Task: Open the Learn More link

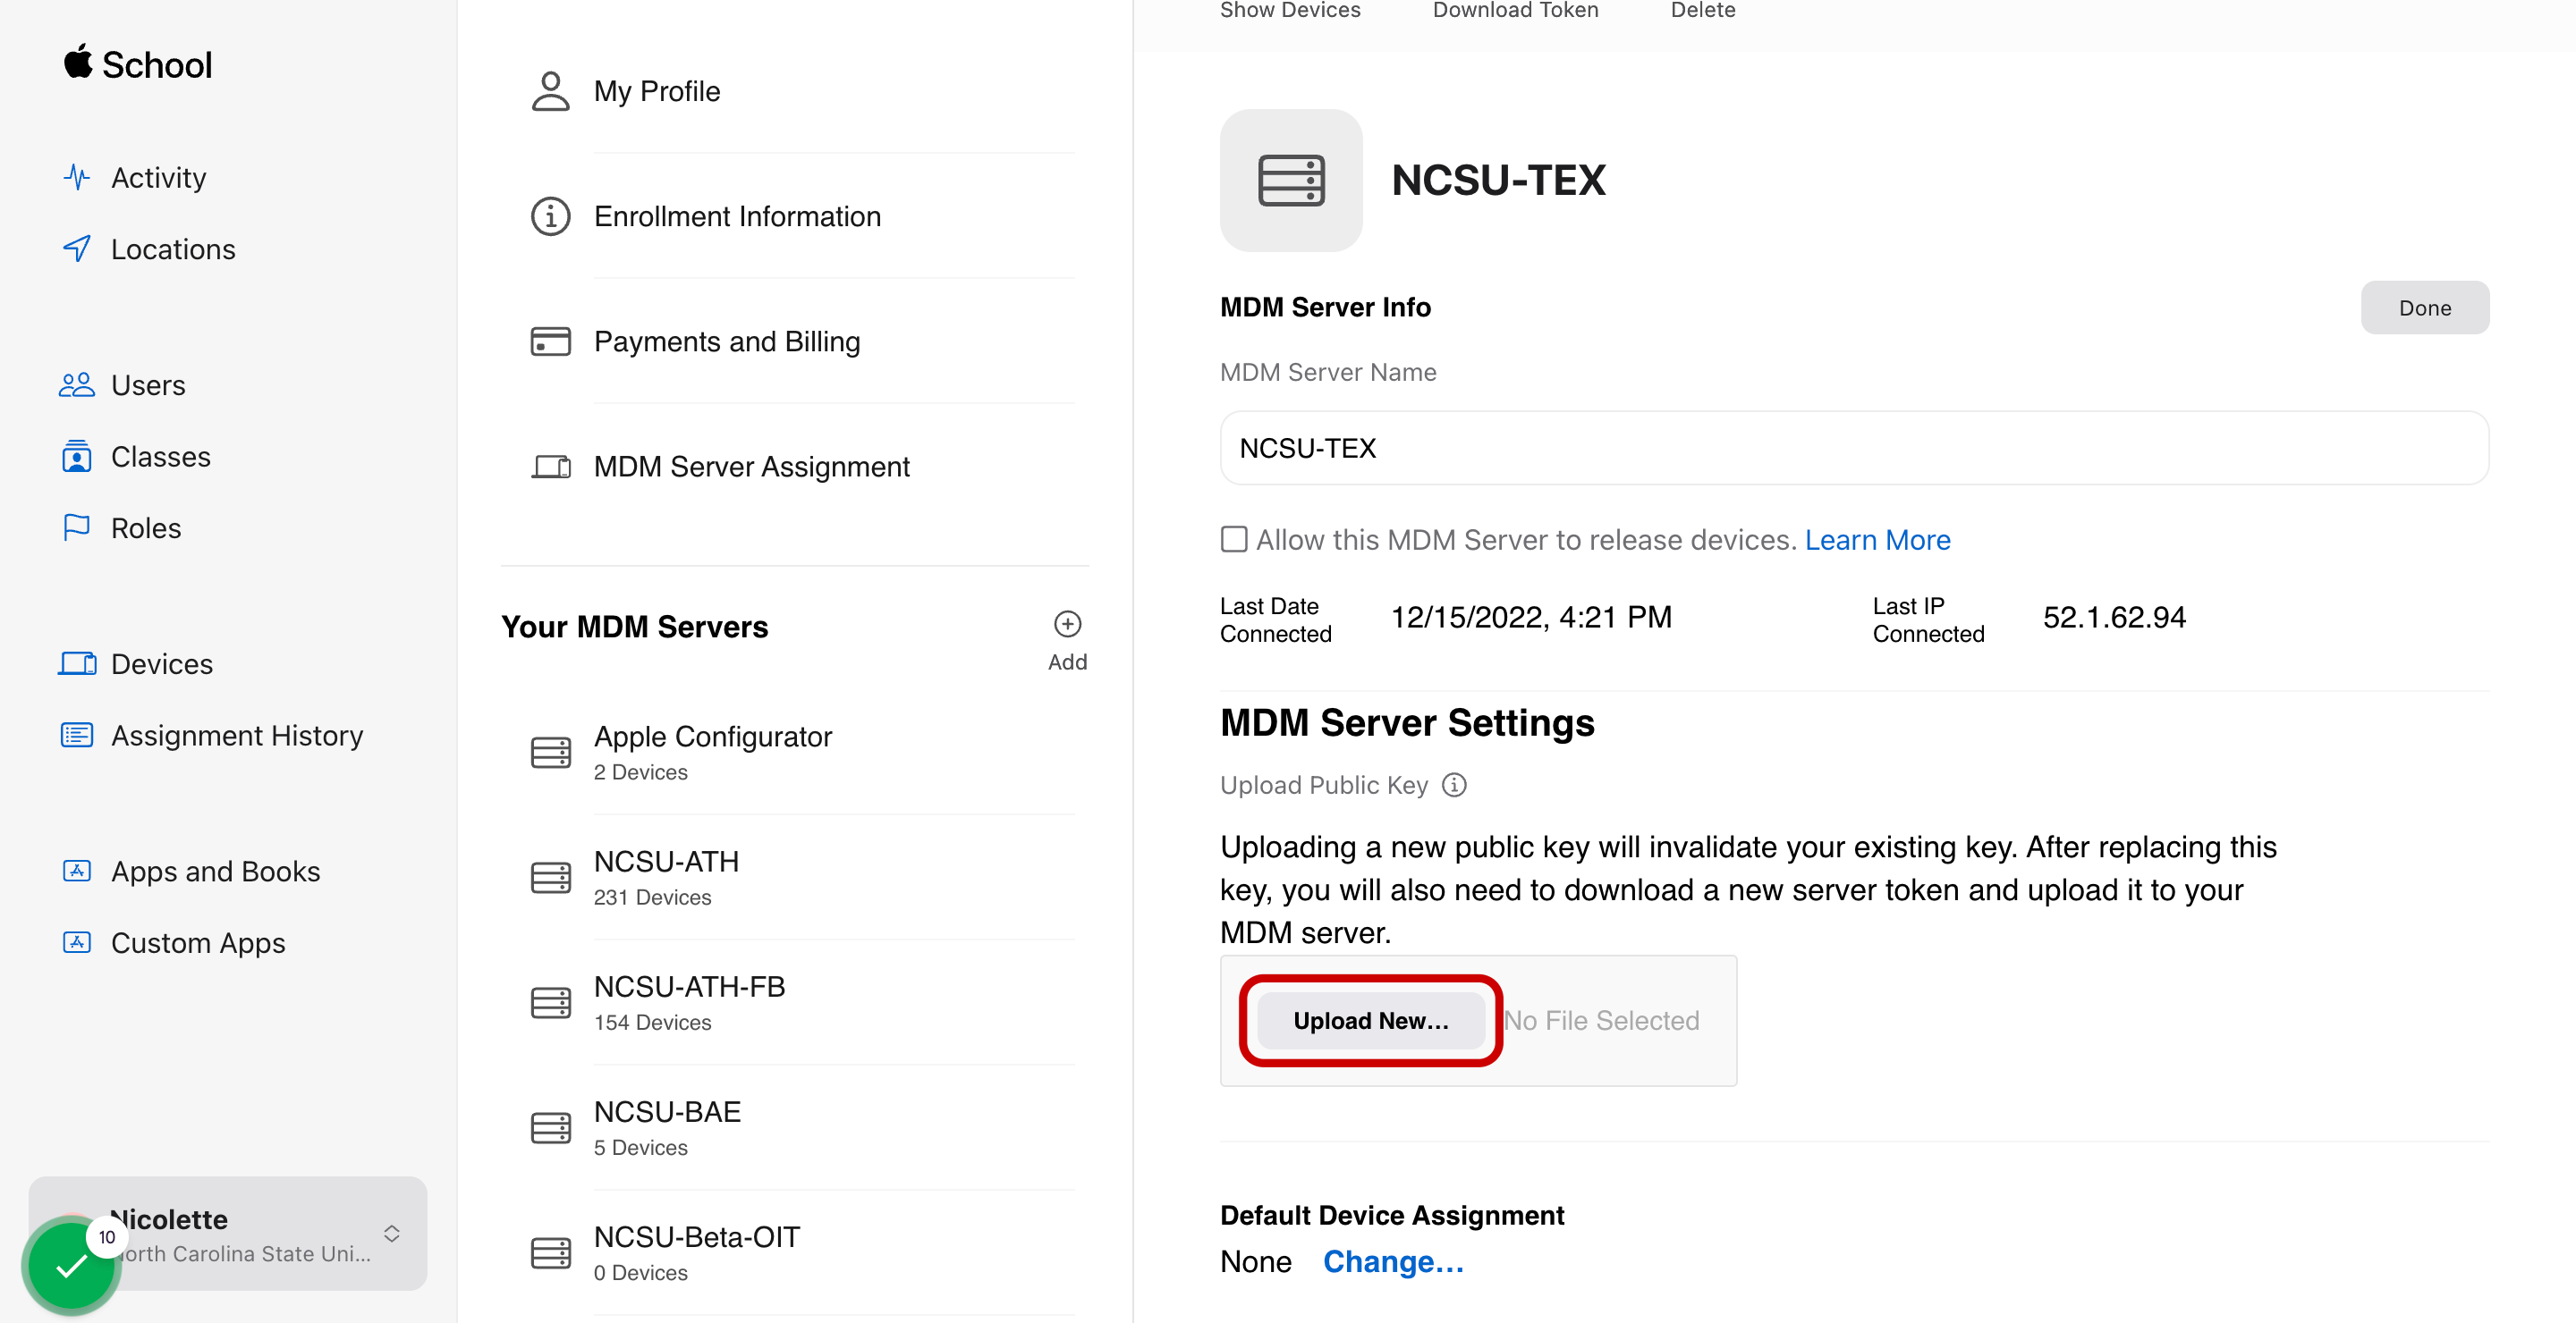Action: 1877,540
